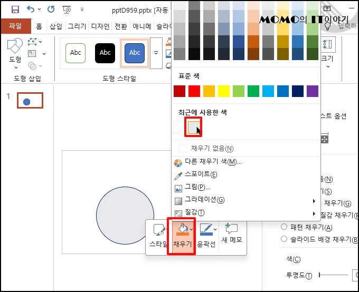Click 새 메모 new comment button
Image resolution: width=359 pixels, height=292 pixels.
(232, 233)
